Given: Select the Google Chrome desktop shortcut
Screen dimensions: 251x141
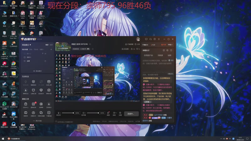Looking at the screenshot, I should click(13, 65).
